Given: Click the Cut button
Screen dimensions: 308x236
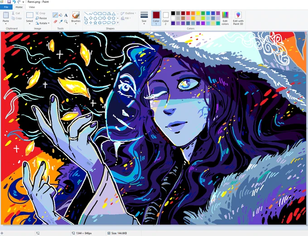Looking at the screenshot, I should point(16,13).
